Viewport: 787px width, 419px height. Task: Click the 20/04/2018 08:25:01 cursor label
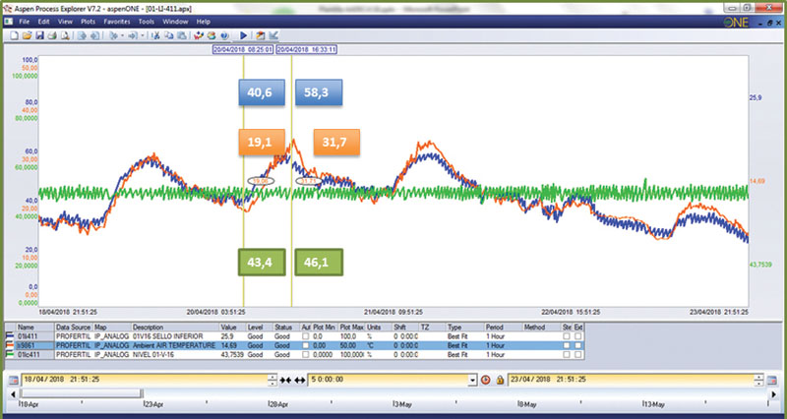tap(243, 50)
